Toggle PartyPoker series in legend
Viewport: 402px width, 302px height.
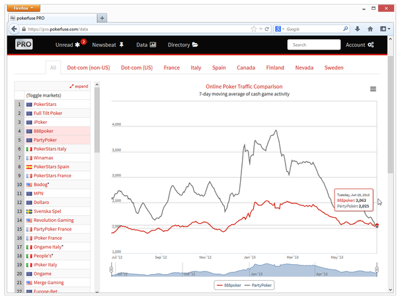click(258, 285)
